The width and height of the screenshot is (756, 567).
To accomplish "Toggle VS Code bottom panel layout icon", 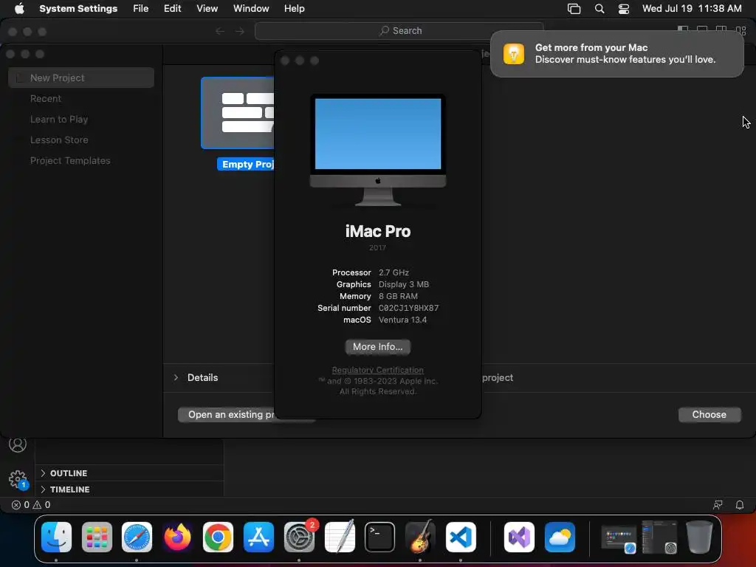I will pos(702,30).
